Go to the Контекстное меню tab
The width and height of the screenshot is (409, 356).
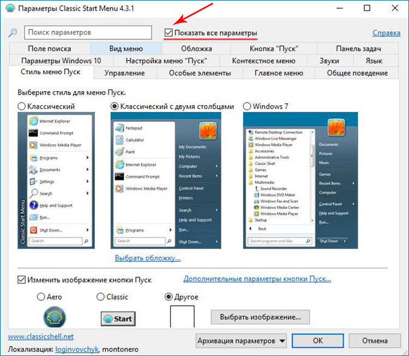click(264, 61)
